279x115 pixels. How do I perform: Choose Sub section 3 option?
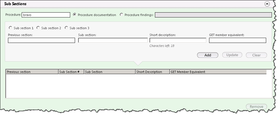66,28
